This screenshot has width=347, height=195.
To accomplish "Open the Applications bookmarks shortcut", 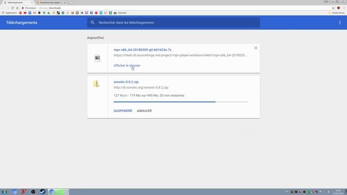I will [9, 13].
